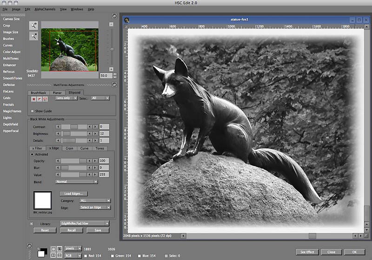Open the AlphaChannels menu
The image size is (372, 260).
pos(45,9)
